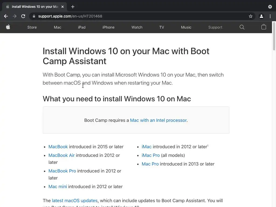Open the Chrome three-dot menu
The width and height of the screenshot is (276, 207).
(270, 16)
